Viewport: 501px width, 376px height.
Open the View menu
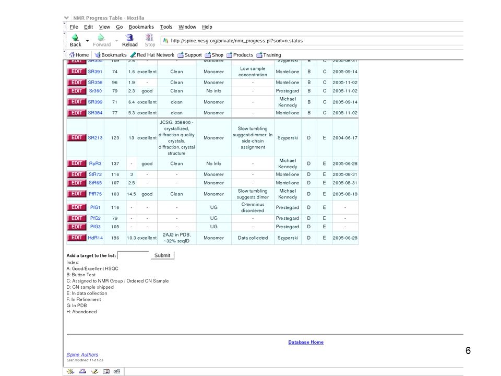(x=104, y=27)
